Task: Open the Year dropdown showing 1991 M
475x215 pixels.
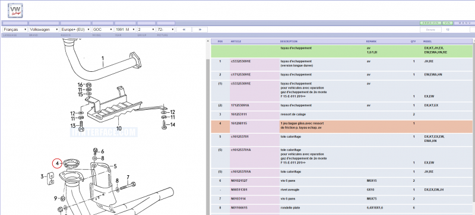Action: (x=125, y=30)
